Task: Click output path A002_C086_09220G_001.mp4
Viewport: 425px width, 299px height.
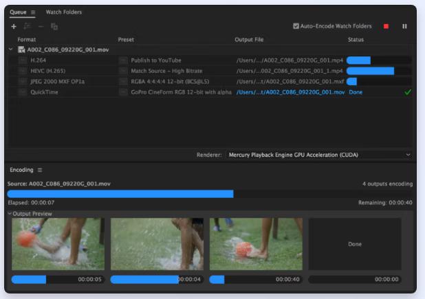Action: (290, 60)
